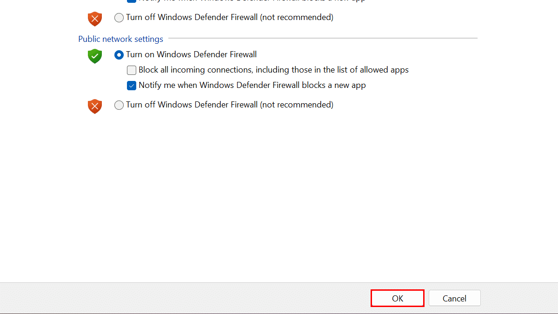Select the public network Turn off firewall radio button
The width and height of the screenshot is (558, 314).
(x=119, y=105)
